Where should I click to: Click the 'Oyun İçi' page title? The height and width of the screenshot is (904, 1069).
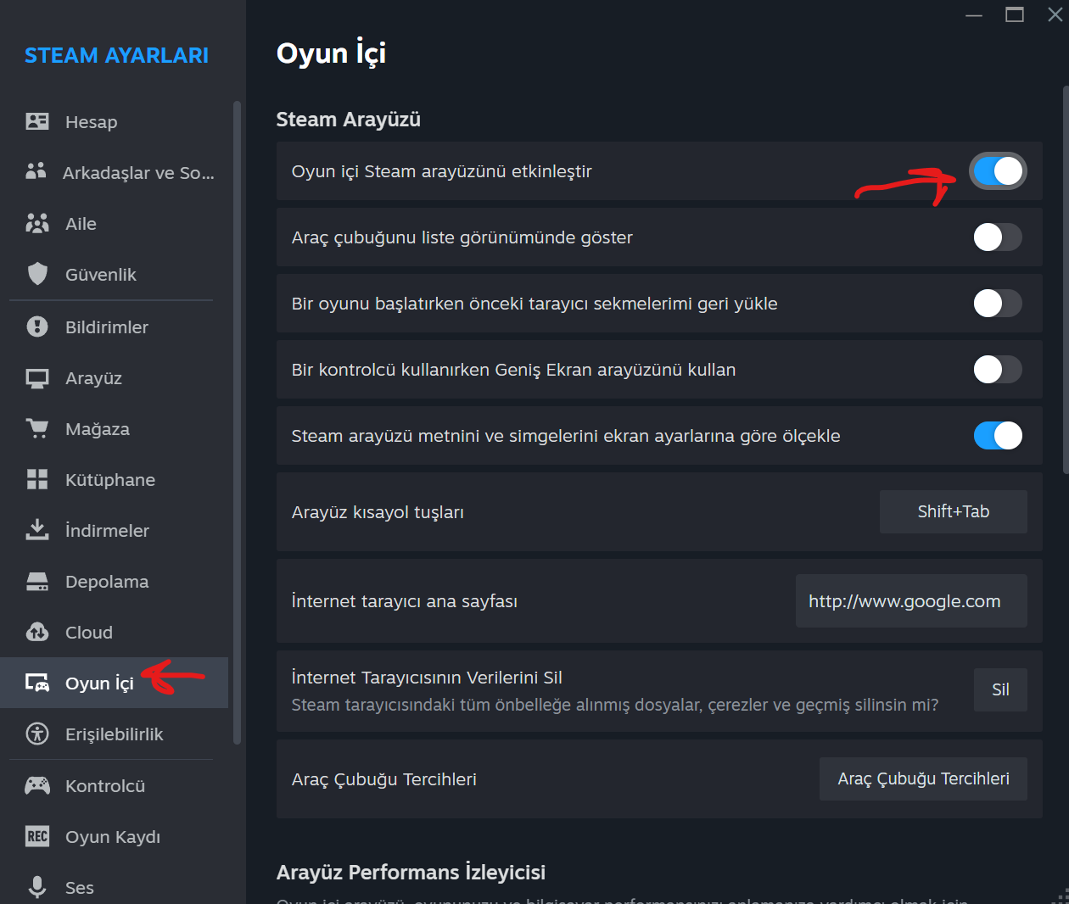pyautogui.click(x=331, y=53)
